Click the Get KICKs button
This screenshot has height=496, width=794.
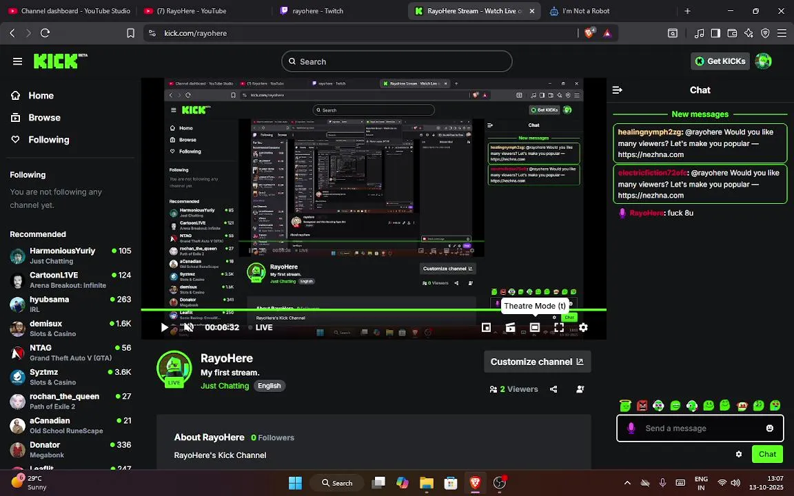pos(720,61)
